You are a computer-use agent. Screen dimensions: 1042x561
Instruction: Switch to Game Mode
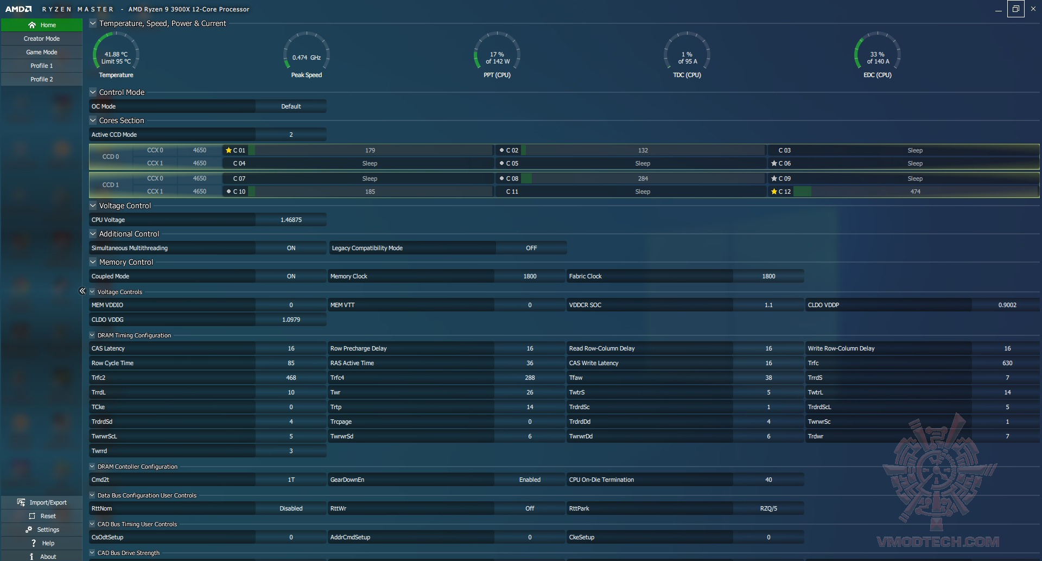tap(42, 52)
